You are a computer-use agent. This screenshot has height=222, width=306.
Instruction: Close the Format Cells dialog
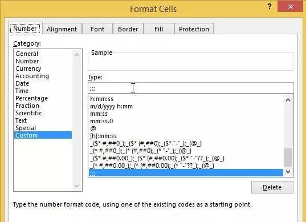coord(291,6)
